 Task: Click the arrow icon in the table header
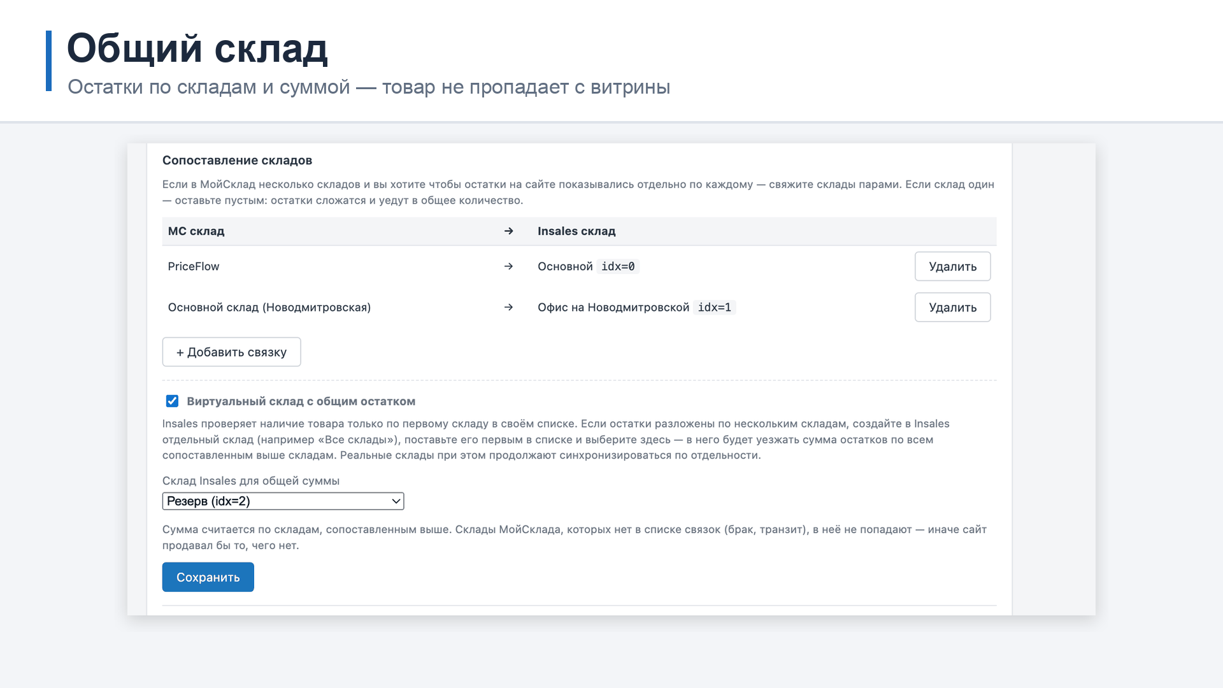point(508,231)
